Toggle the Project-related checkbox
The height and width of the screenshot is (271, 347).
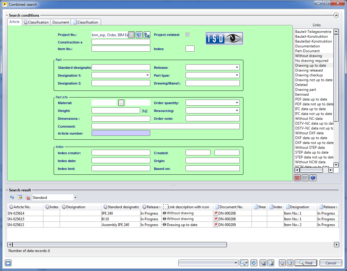tap(188, 35)
